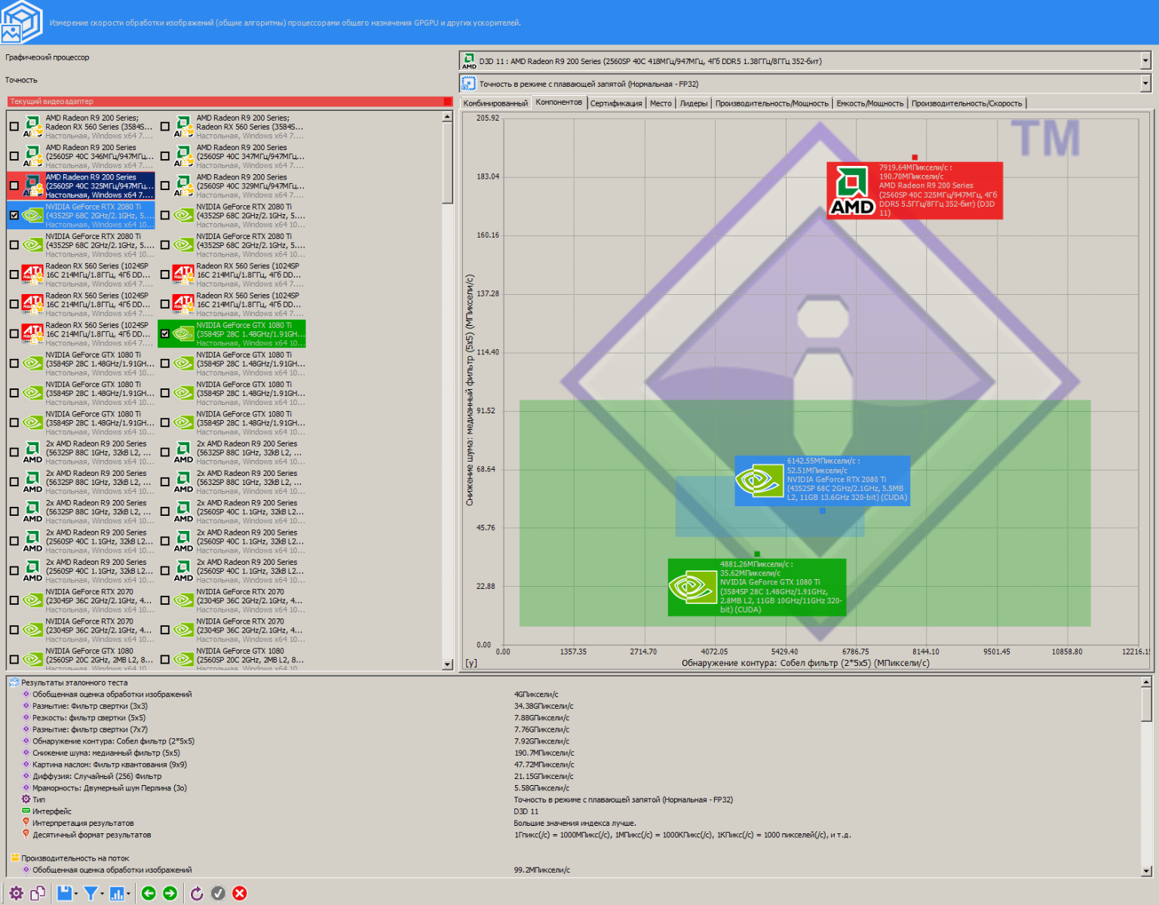The height and width of the screenshot is (905, 1159).
Task: Uncheck the green-highlighted GeForce GTX 1080 Ti entry
Action: click(x=165, y=333)
